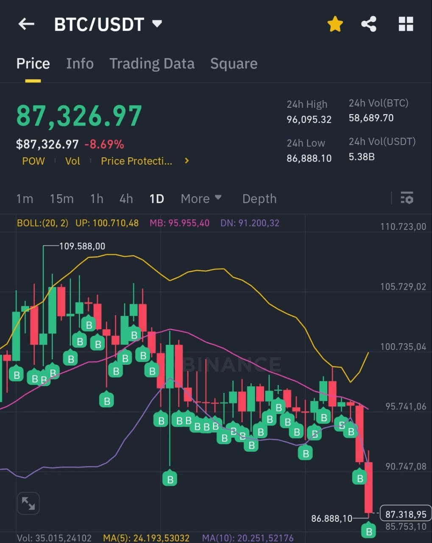Expand chart to fullscreen
The height and width of the screenshot is (543, 432).
click(28, 504)
